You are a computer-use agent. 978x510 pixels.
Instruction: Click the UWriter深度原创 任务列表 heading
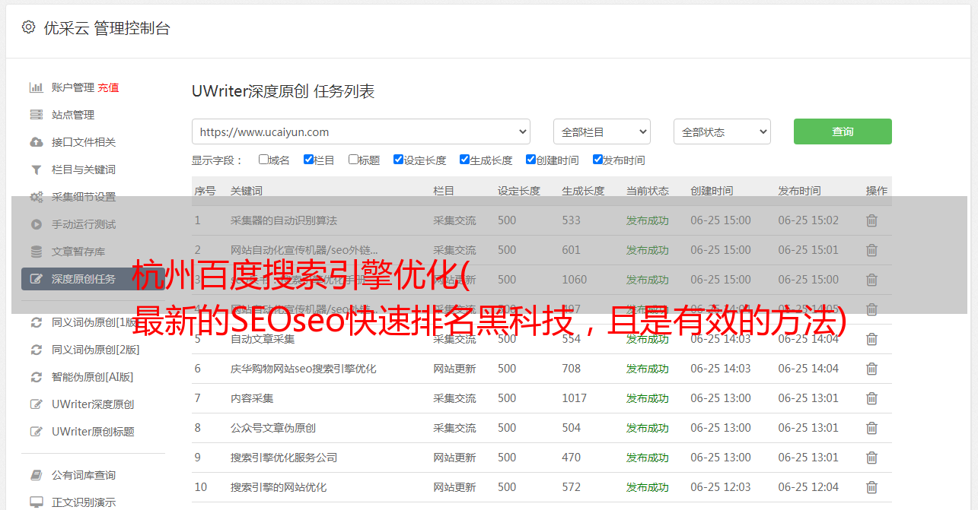coord(283,91)
